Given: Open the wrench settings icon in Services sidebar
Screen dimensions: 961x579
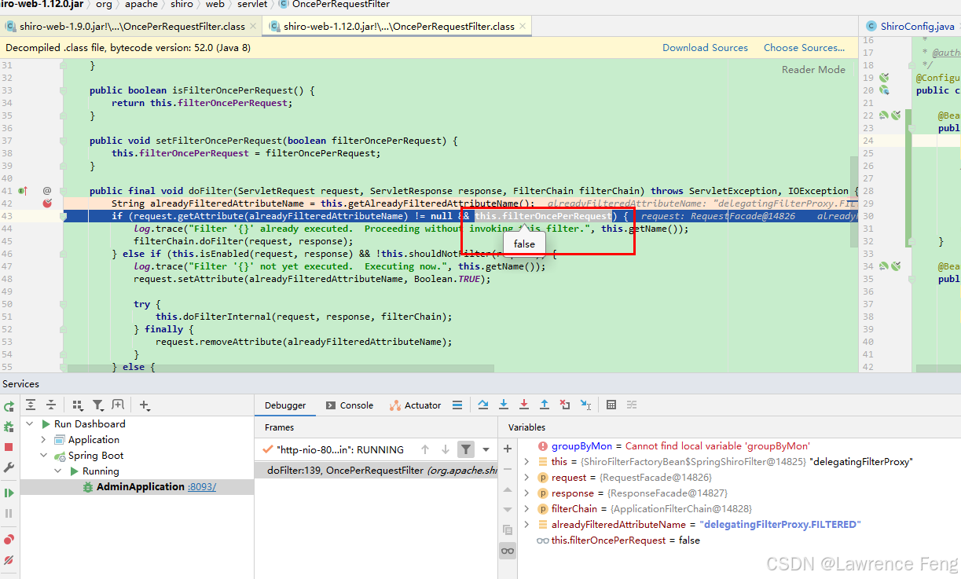Looking at the screenshot, I should [x=9, y=467].
